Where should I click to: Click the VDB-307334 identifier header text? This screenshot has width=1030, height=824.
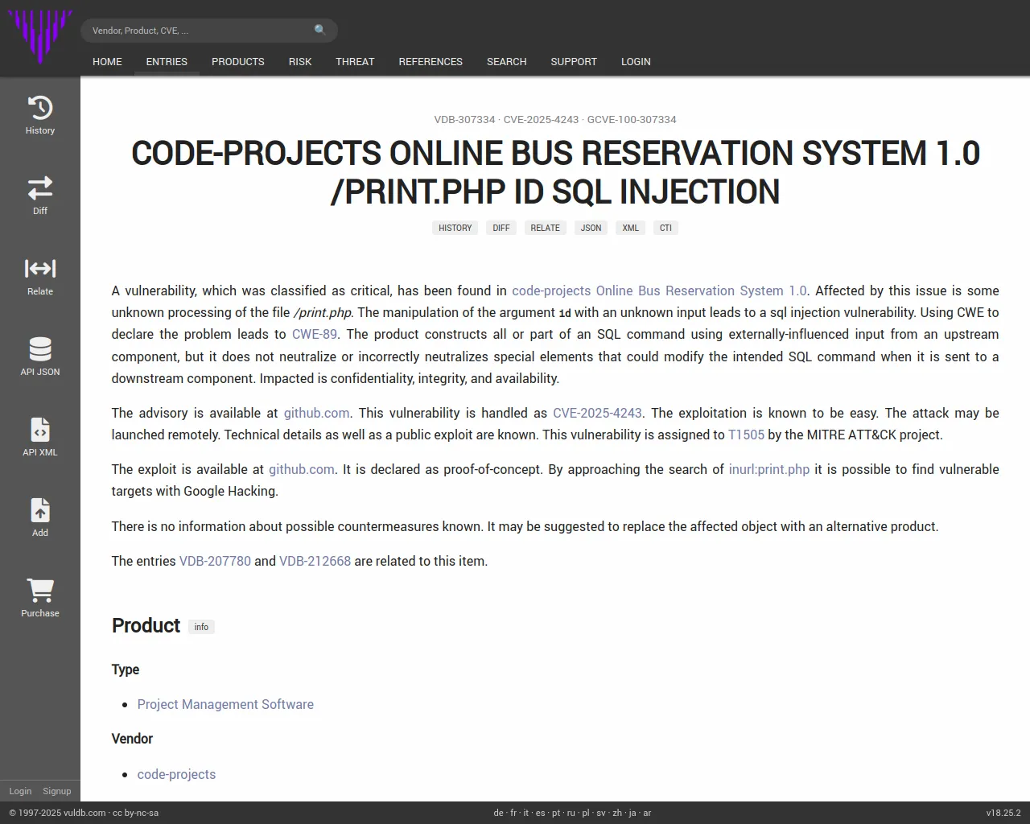pyautogui.click(x=464, y=119)
